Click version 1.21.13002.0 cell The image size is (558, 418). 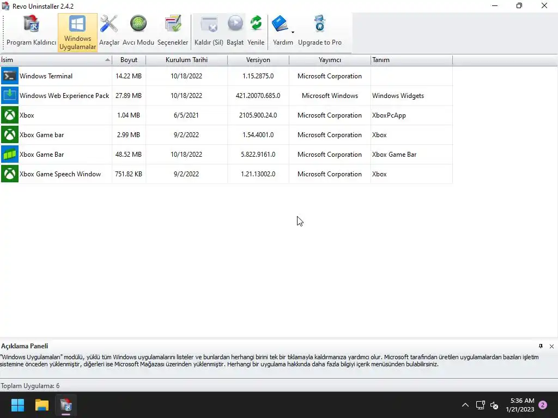tap(258, 174)
